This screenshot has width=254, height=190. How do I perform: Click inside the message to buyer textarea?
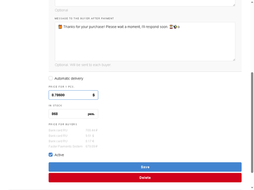(x=145, y=42)
